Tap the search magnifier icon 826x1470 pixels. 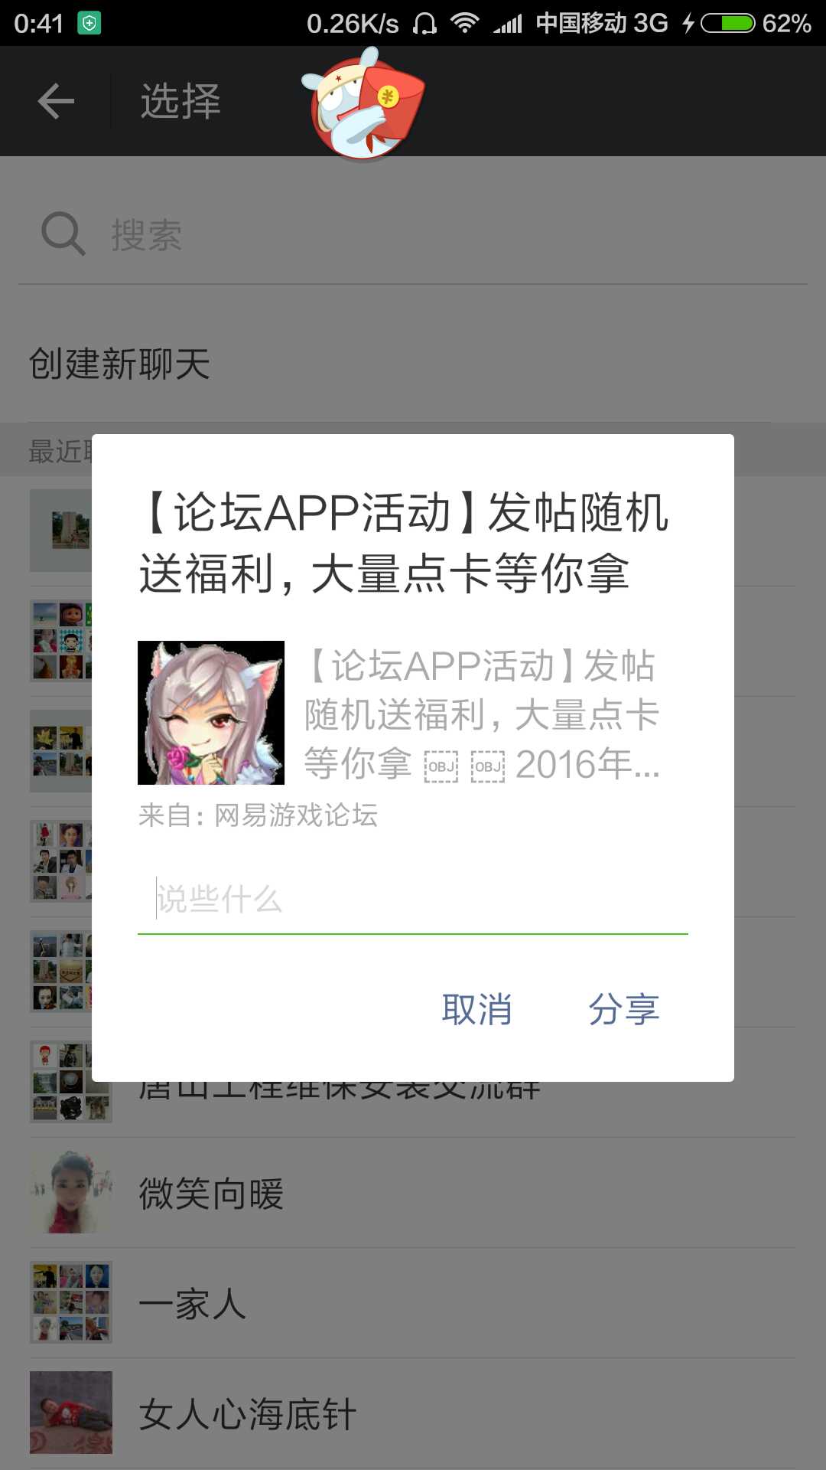tap(63, 234)
